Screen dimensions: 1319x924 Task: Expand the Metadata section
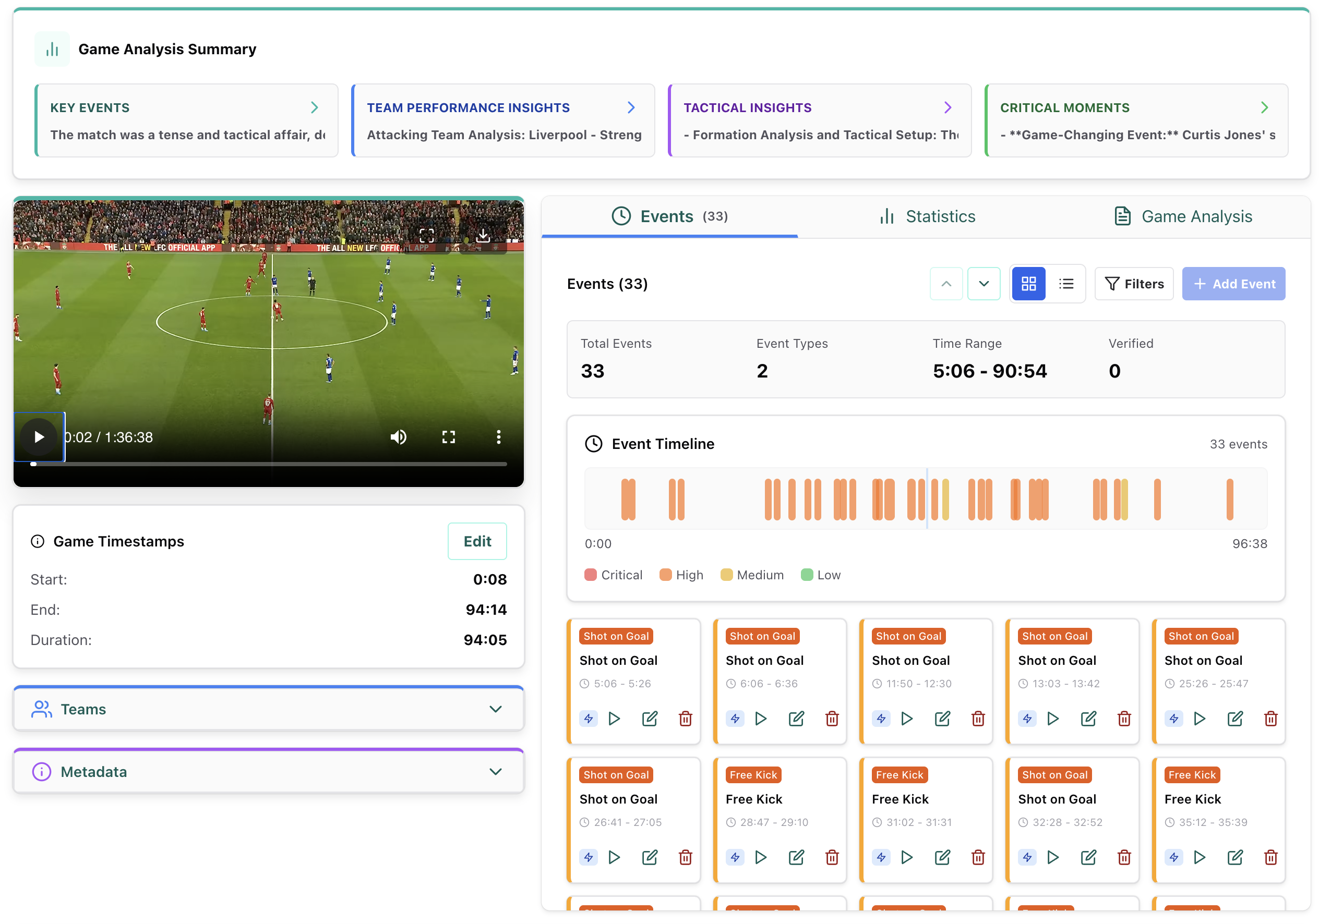496,771
